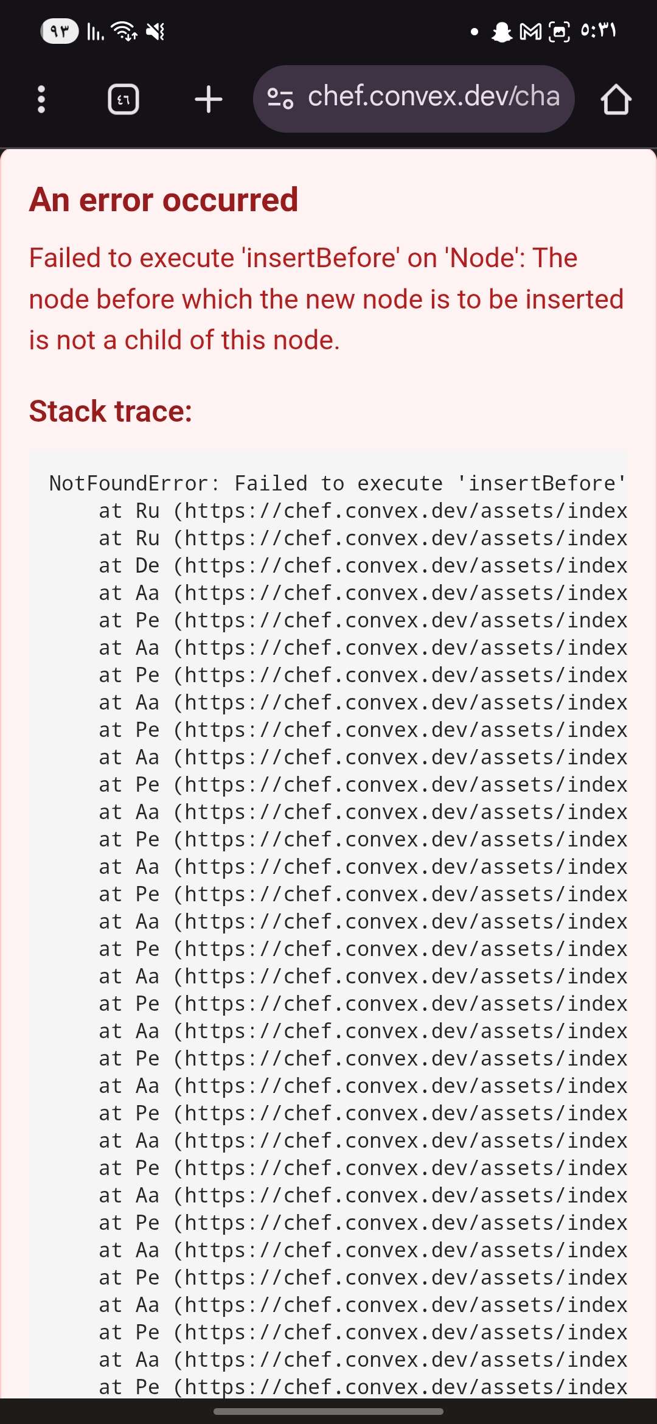The image size is (657, 1424).
Task: Open the browser three-dot menu
Action: (x=41, y=99)
